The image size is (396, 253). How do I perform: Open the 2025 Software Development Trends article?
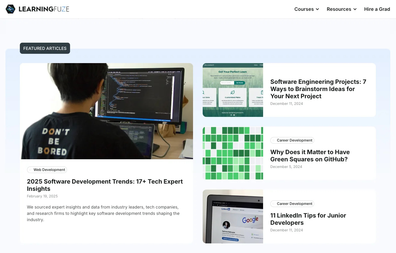[x=105, y=185]
